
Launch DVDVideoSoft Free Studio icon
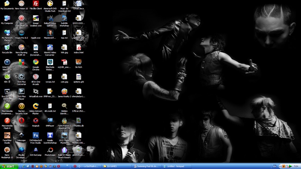pos(36,138)
